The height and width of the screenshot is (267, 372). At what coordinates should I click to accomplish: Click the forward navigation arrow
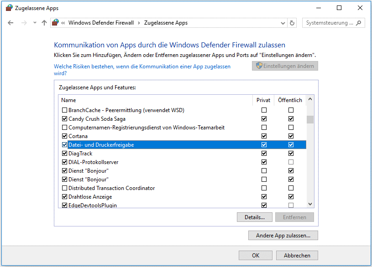(24, 23)
